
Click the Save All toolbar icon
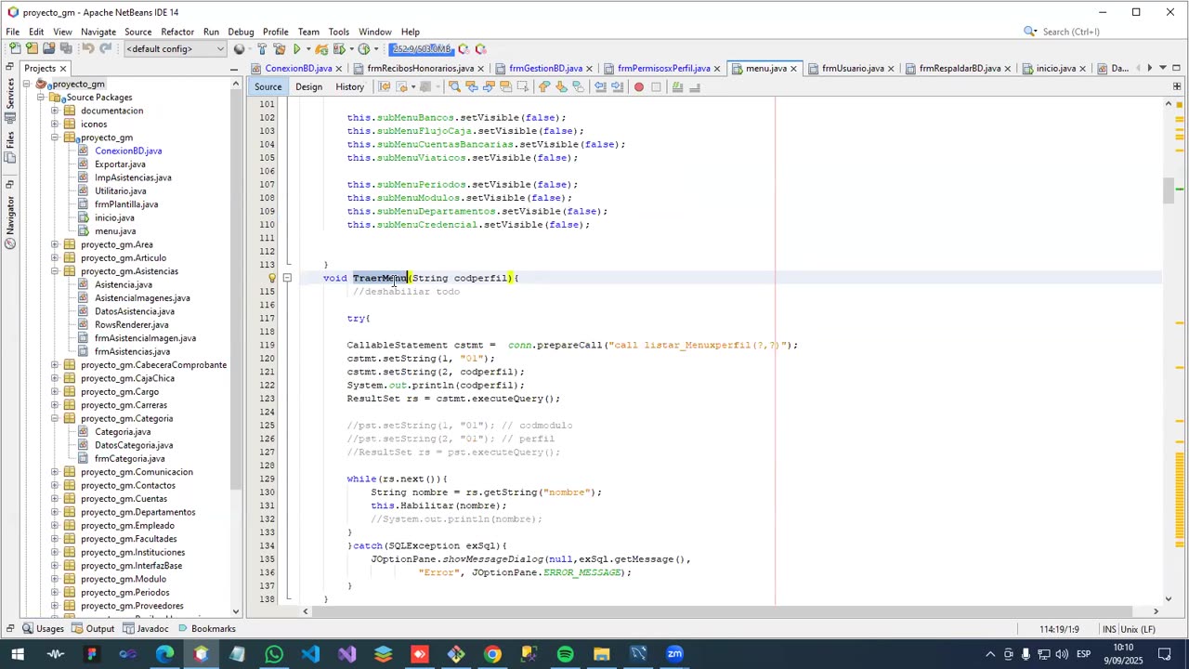tap(66, 48)
